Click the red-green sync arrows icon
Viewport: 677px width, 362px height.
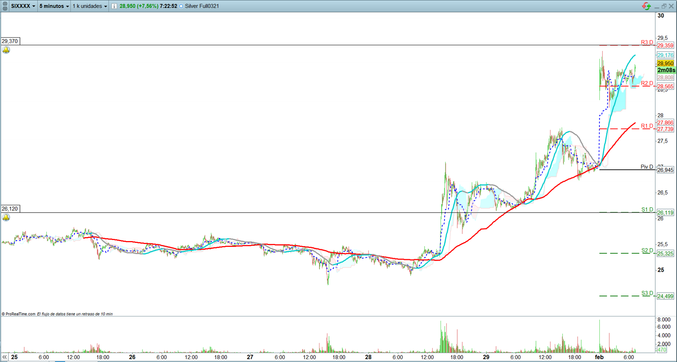pyautogui.click(x=646, y=6)
